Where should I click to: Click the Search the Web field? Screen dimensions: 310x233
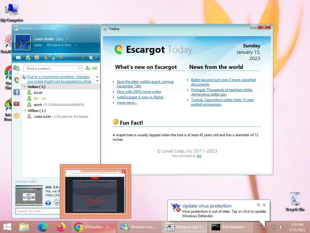[38, 211]
